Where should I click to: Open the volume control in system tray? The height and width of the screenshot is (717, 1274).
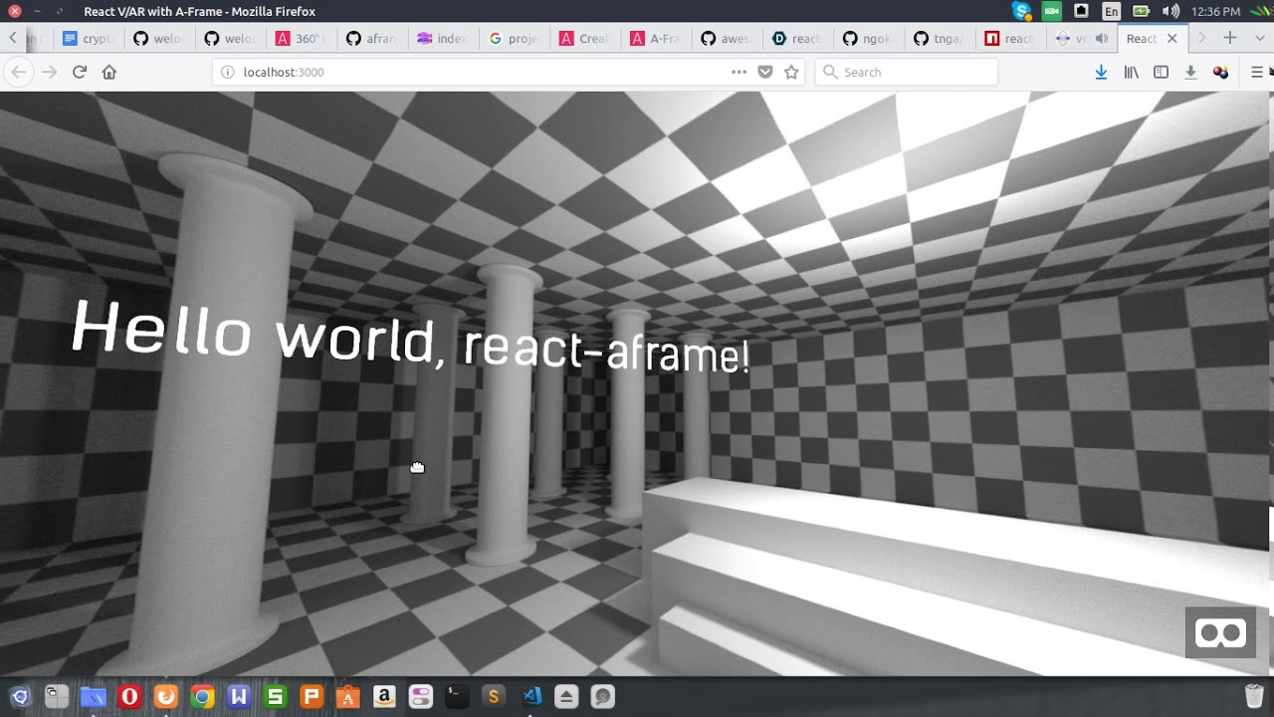click(1170, 11)
